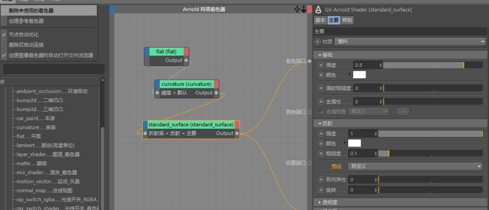The image size is (489, 210).
Task: Click red corner square of network editor
Action: click(309, 10)
